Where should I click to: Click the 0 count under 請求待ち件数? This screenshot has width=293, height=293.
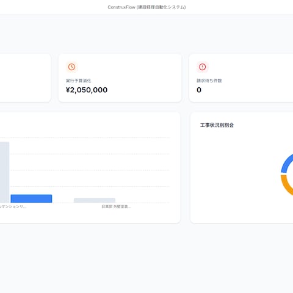[199, 90]
